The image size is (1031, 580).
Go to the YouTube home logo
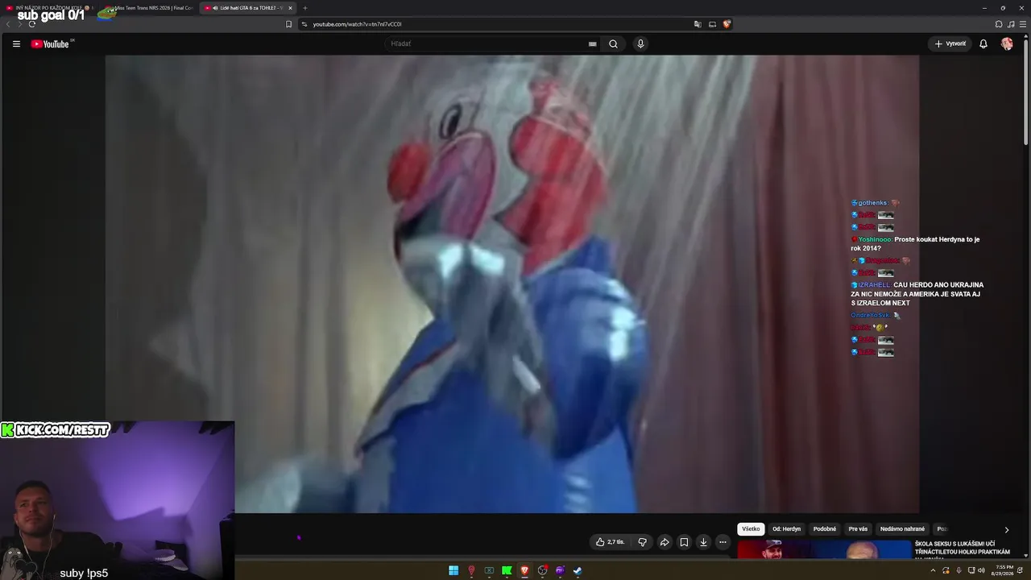click(x=50, y=44)
